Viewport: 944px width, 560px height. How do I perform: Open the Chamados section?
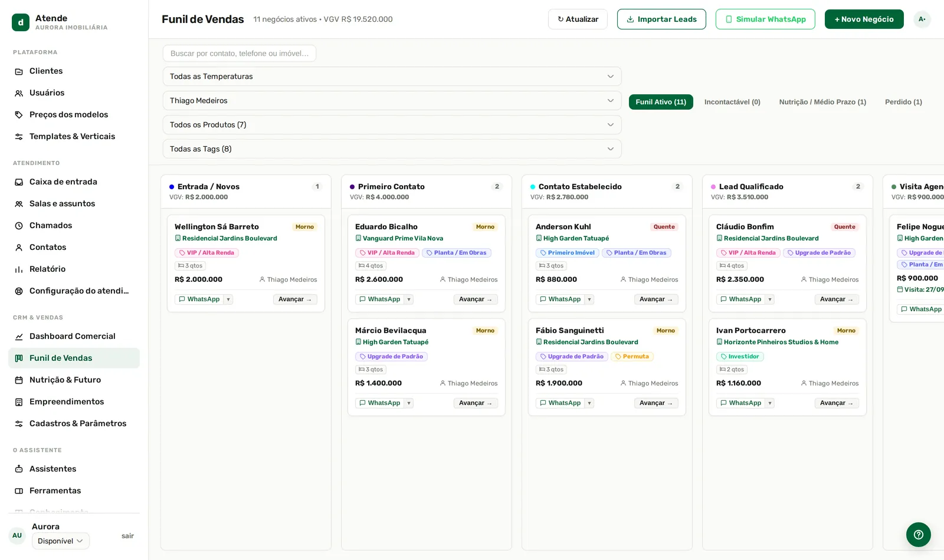[74, 225]
